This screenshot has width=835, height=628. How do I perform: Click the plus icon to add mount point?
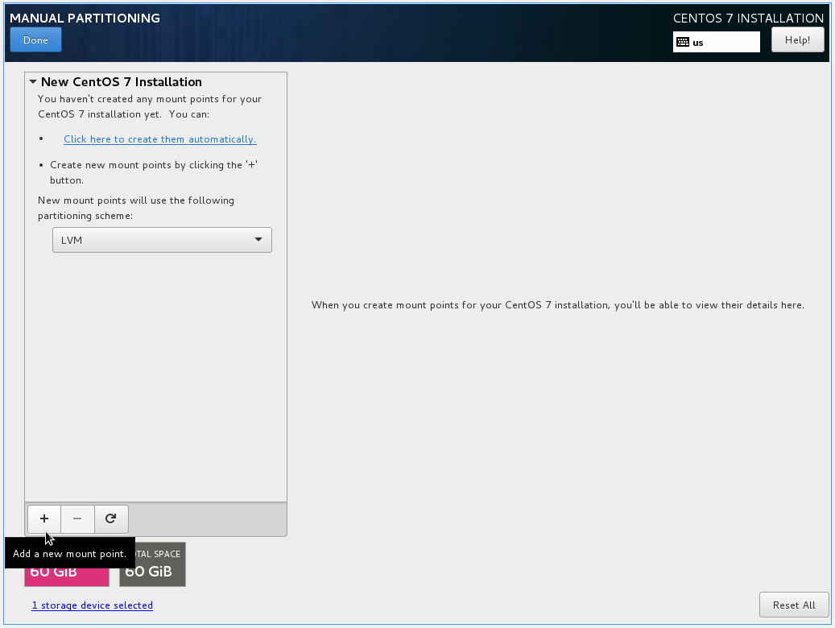click(44, 519)
